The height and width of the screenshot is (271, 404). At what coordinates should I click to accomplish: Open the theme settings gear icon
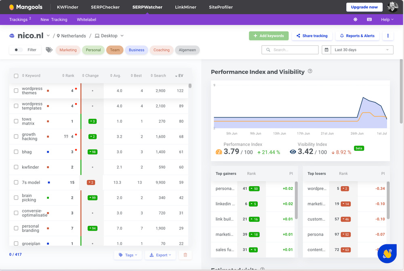[x=355, y=19]
